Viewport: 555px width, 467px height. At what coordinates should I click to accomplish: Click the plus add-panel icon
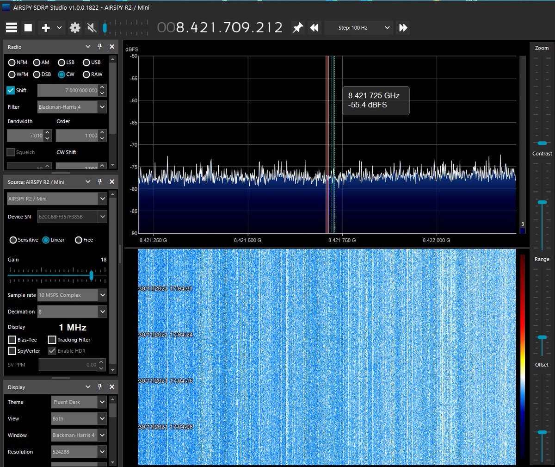(46, 28)
